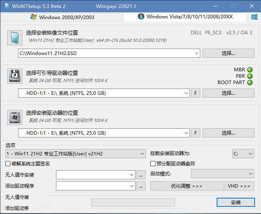Click the Win11 21H2 build info text
The width and height of the screenshot is (261, 214).
pos(98,40)
